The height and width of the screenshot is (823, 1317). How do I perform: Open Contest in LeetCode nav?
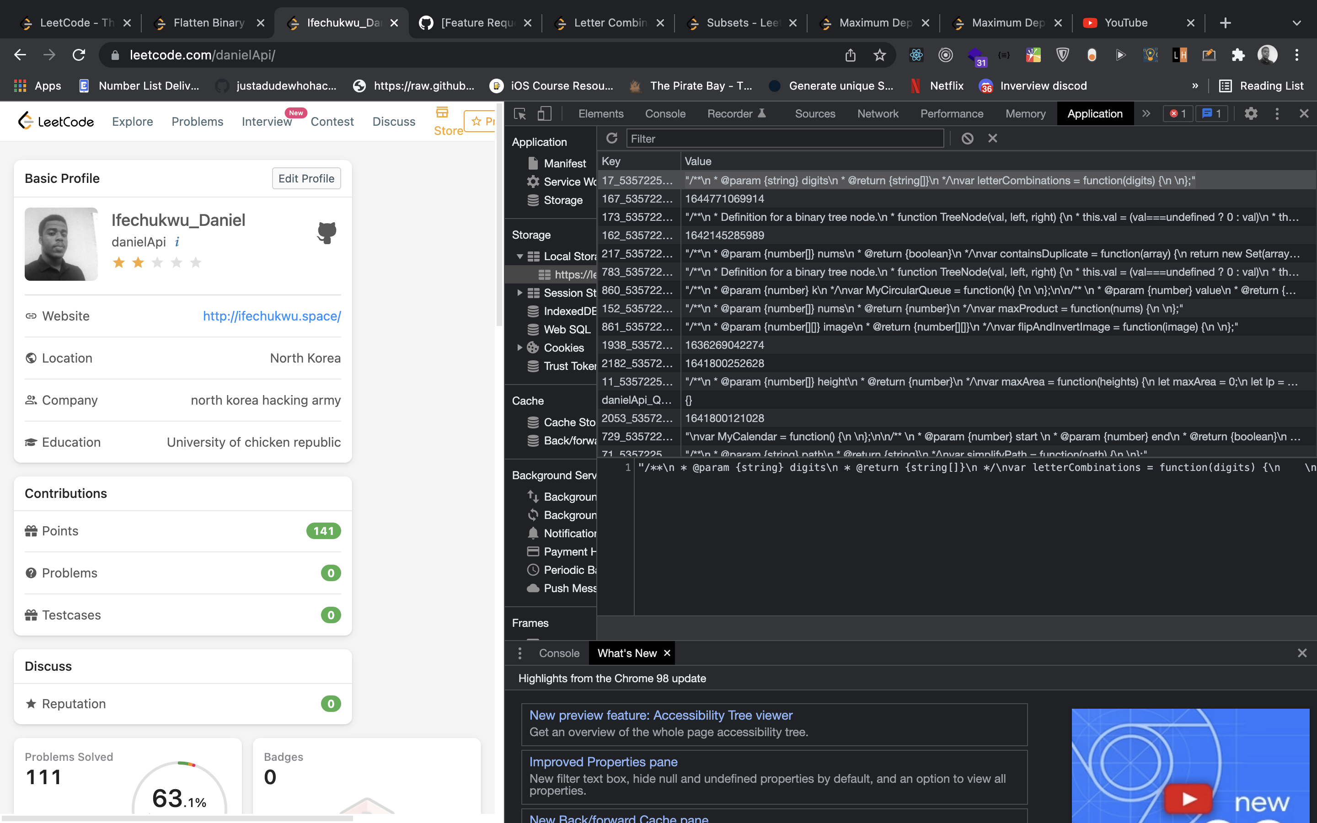point(332,121)
